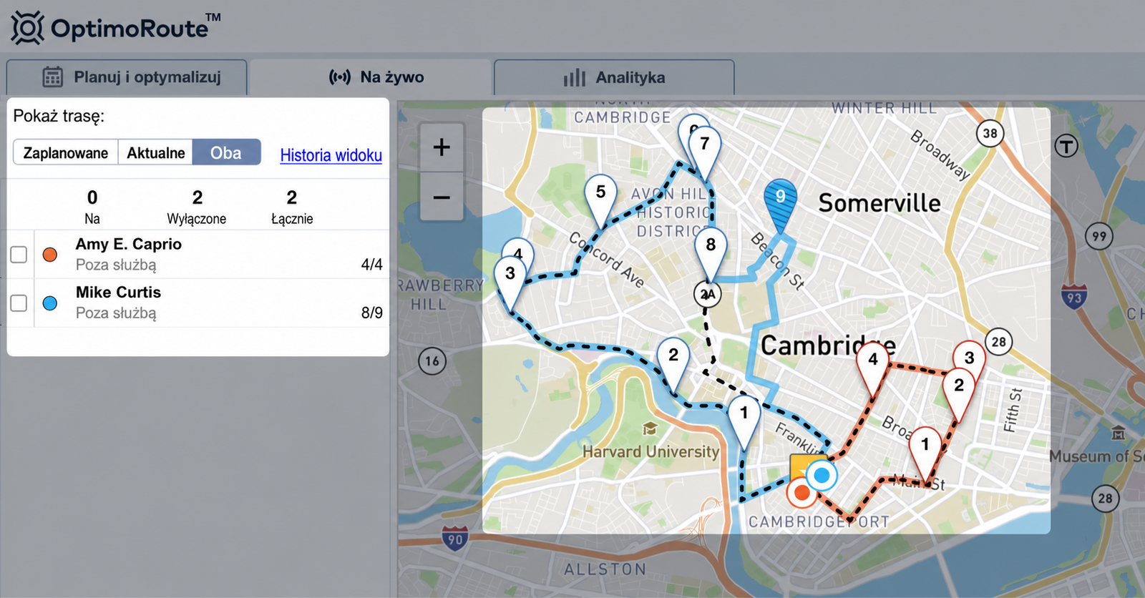Click the ALLSTON map label
The width and height of the screenshot is (1145, 598).
click(605, 569)
